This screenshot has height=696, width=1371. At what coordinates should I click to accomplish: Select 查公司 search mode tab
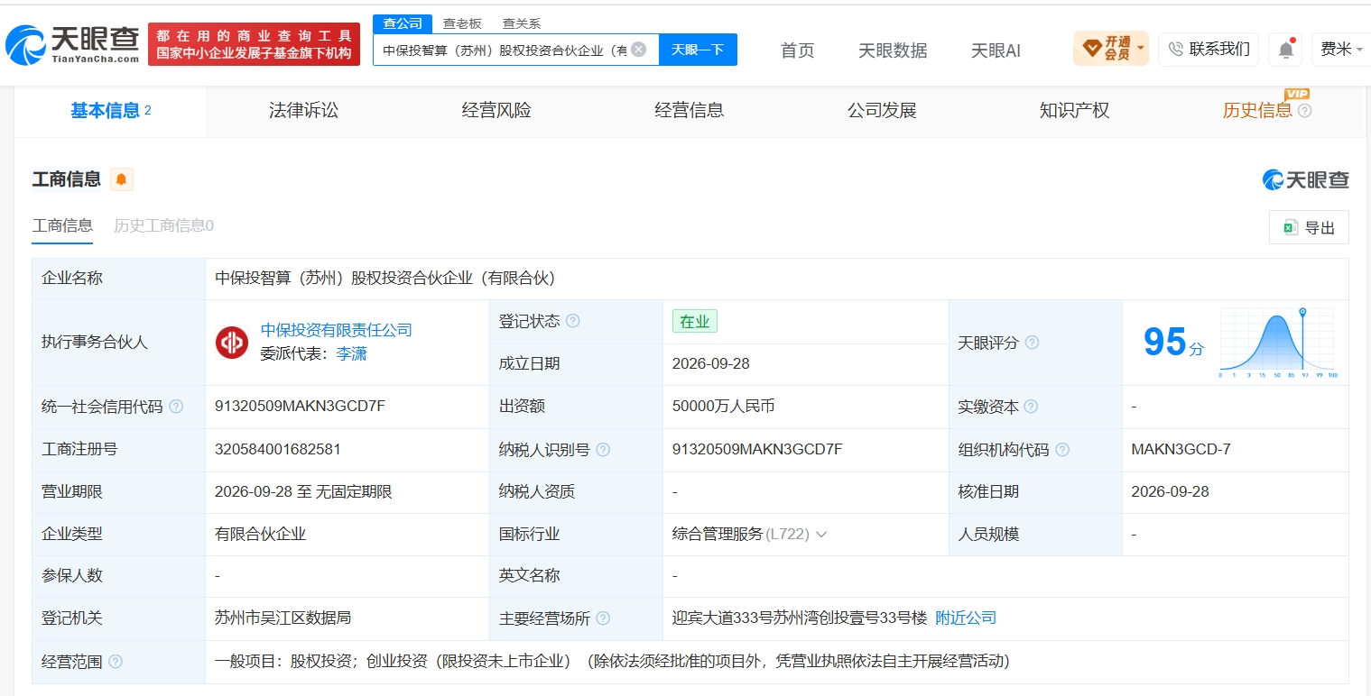coord(403,23)
